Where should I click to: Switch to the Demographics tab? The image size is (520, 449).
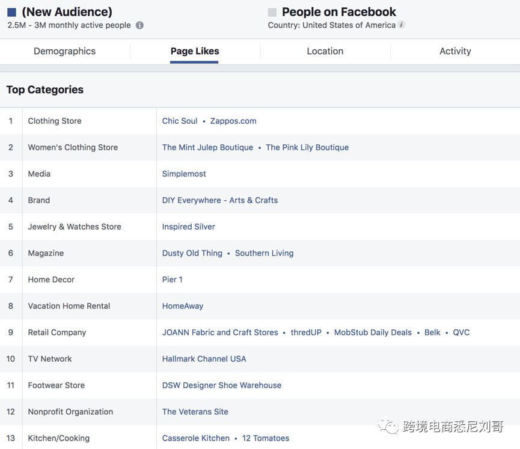(x=65, y=51)
